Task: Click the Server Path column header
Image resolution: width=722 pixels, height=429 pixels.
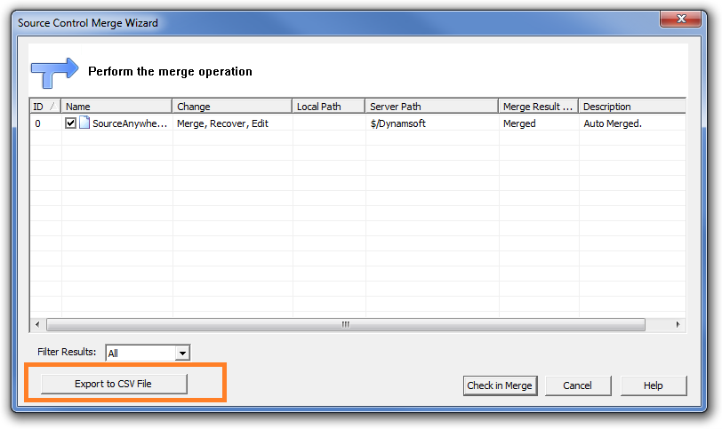Action: pos(430,107)
